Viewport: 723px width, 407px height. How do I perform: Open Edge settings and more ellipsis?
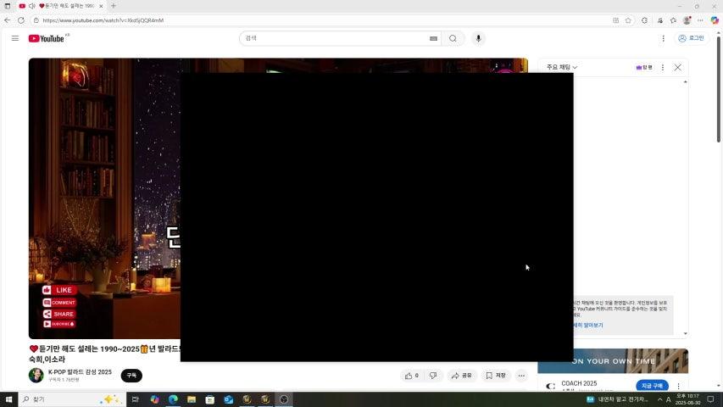point(700,20)
